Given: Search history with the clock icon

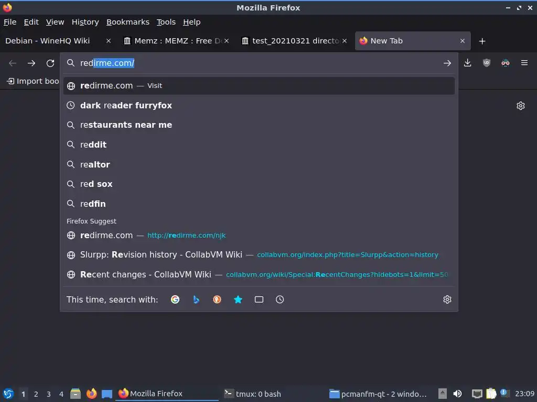Looking at the screenshot, I should point(280,299).
